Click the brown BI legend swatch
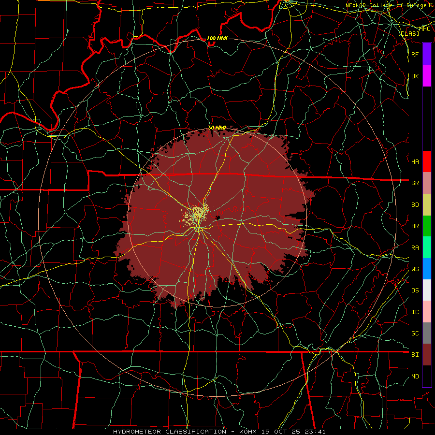The width and height of the screenshot is (435, 435). pyautogui.click(x=427, y=355)
